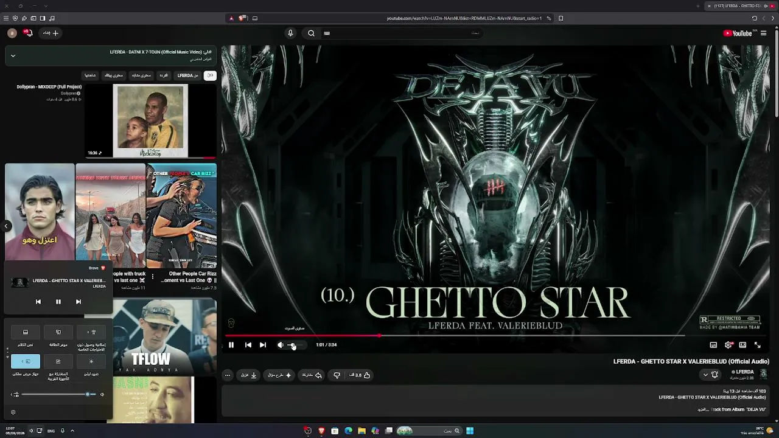This screenshot has width=779, height=438.
Task: Open YouTube notifications bell
Action: [x=28, y=33]
